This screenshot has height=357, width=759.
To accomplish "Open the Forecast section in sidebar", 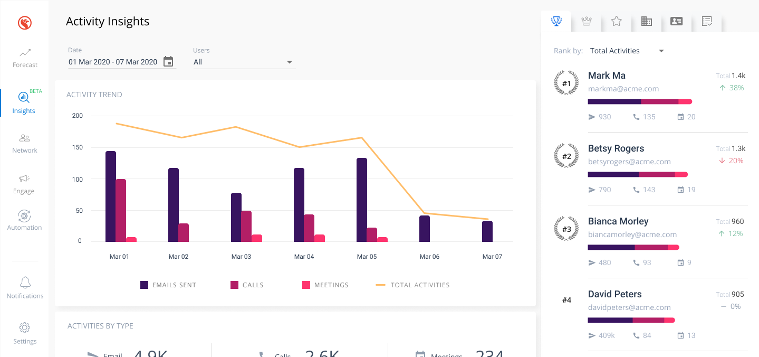I will pyautogui.click(x=25, y=58).
